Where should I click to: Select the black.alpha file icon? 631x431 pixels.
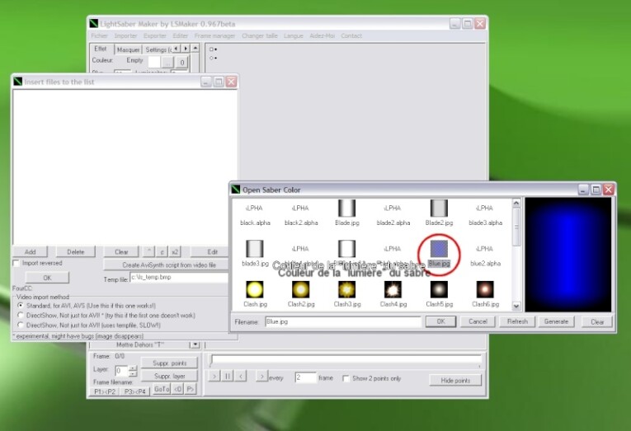[254, 208]
